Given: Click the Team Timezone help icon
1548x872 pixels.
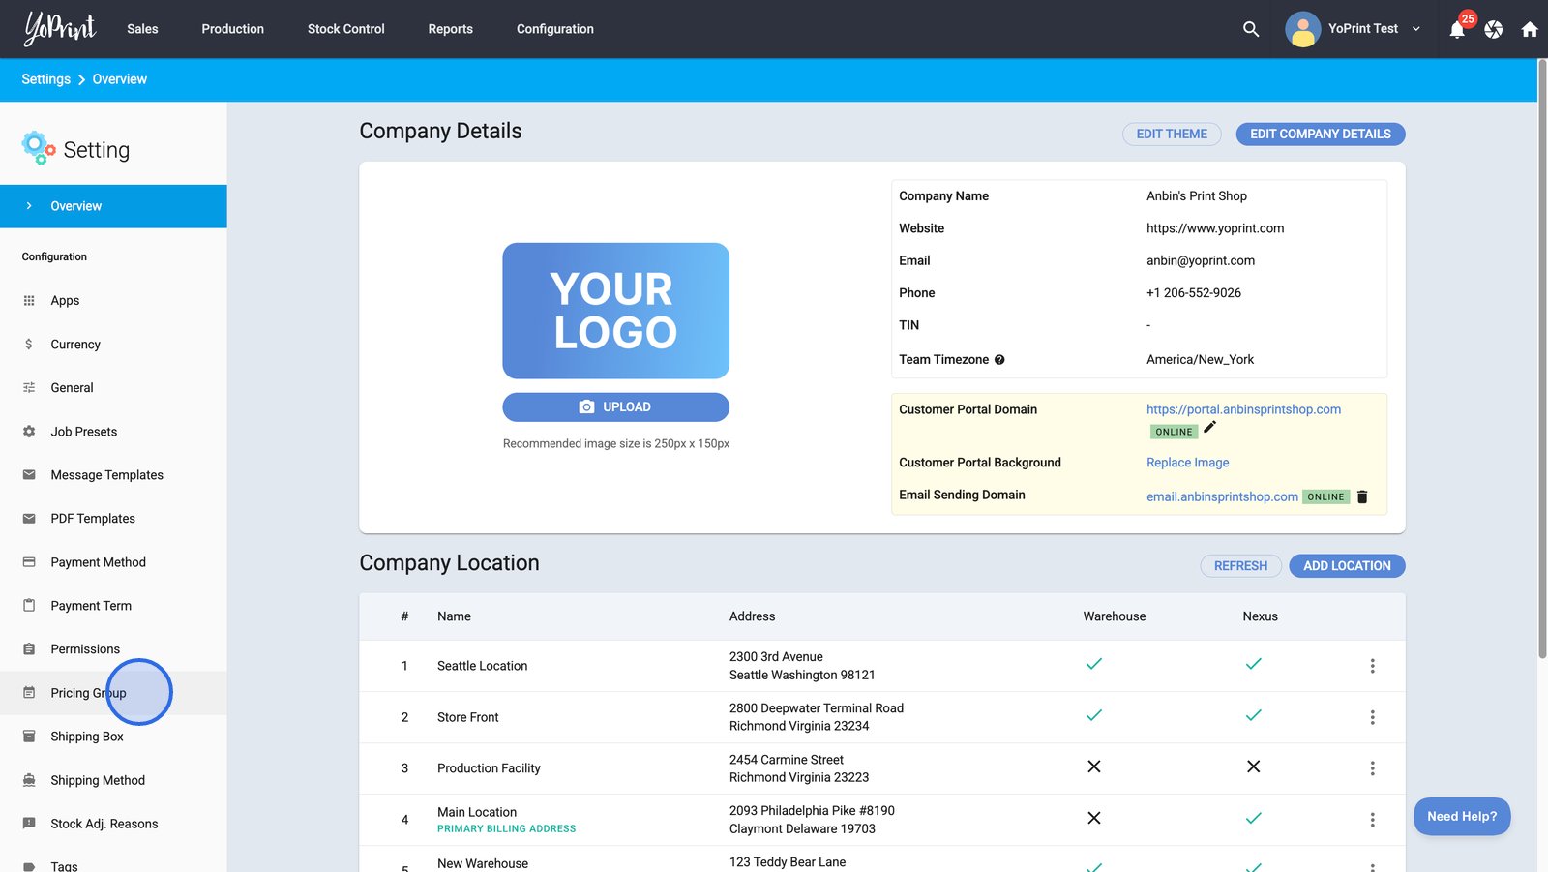Looking at the screenshot, I should click(999, 360).
